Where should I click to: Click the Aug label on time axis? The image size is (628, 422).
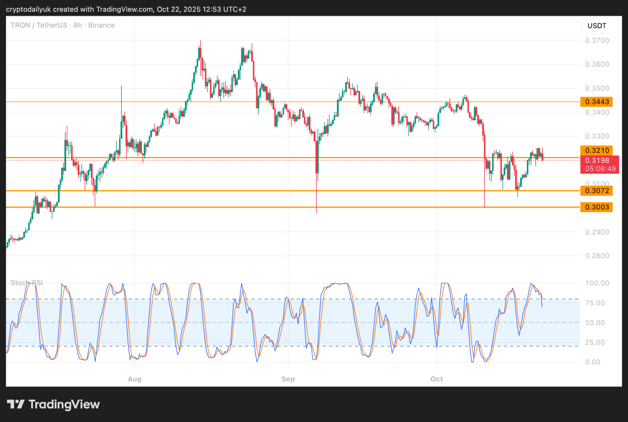coord(135,379)
